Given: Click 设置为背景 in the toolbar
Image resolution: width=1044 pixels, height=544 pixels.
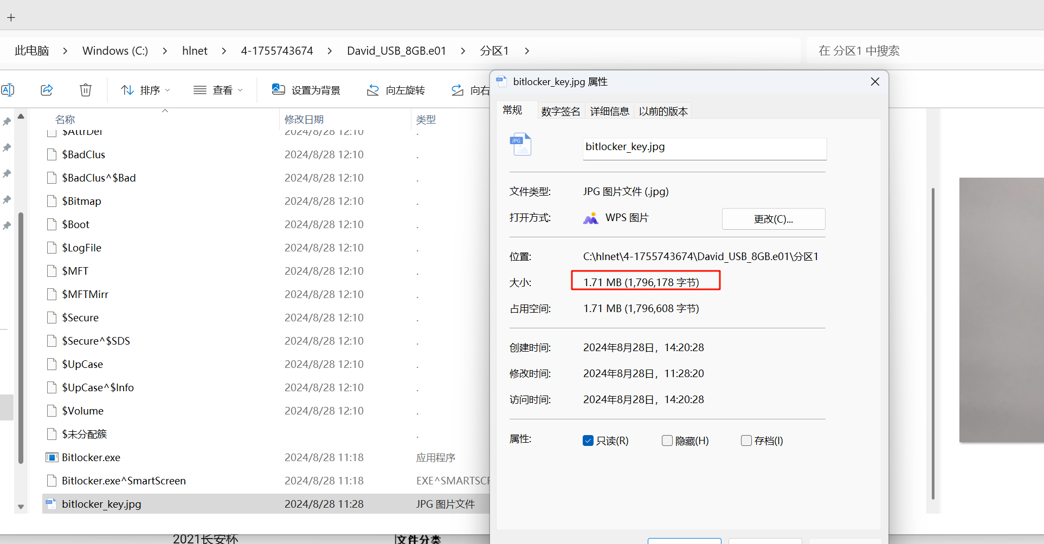Looking at the screenshot, I should (x=306, y=90).
